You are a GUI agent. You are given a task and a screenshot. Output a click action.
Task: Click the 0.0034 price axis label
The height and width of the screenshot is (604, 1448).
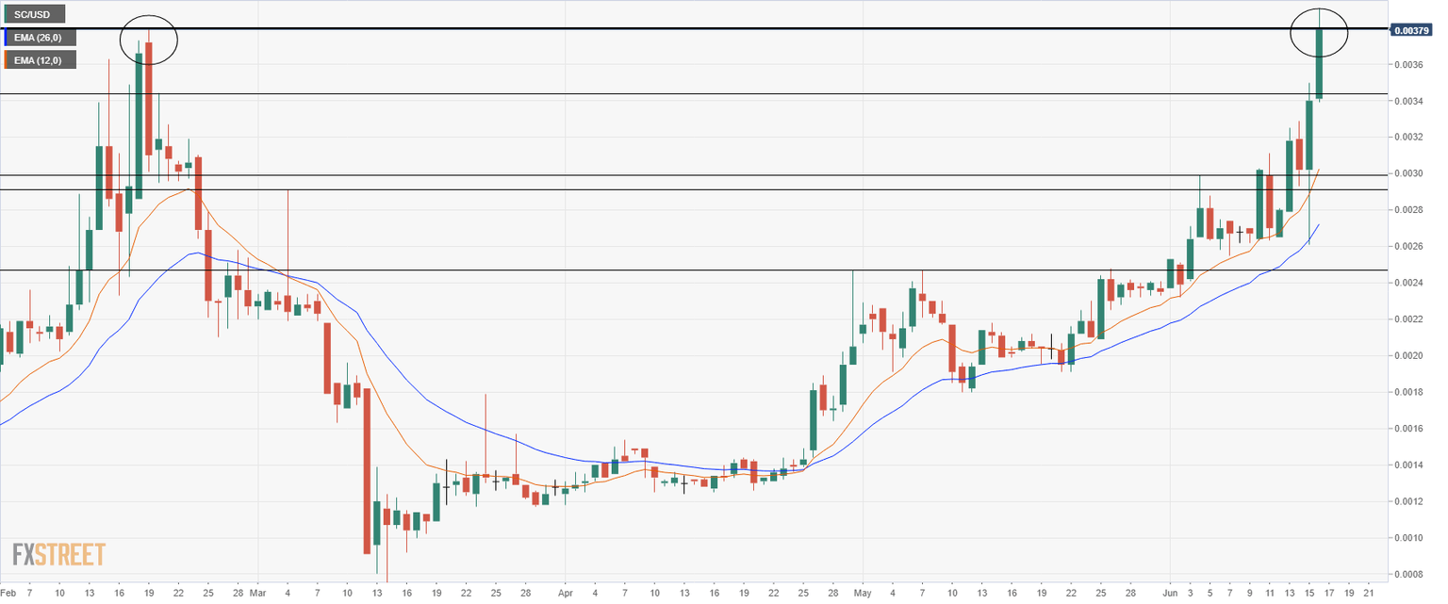click(1409, 102)
